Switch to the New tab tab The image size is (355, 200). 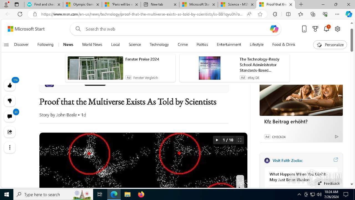(160, 4)
